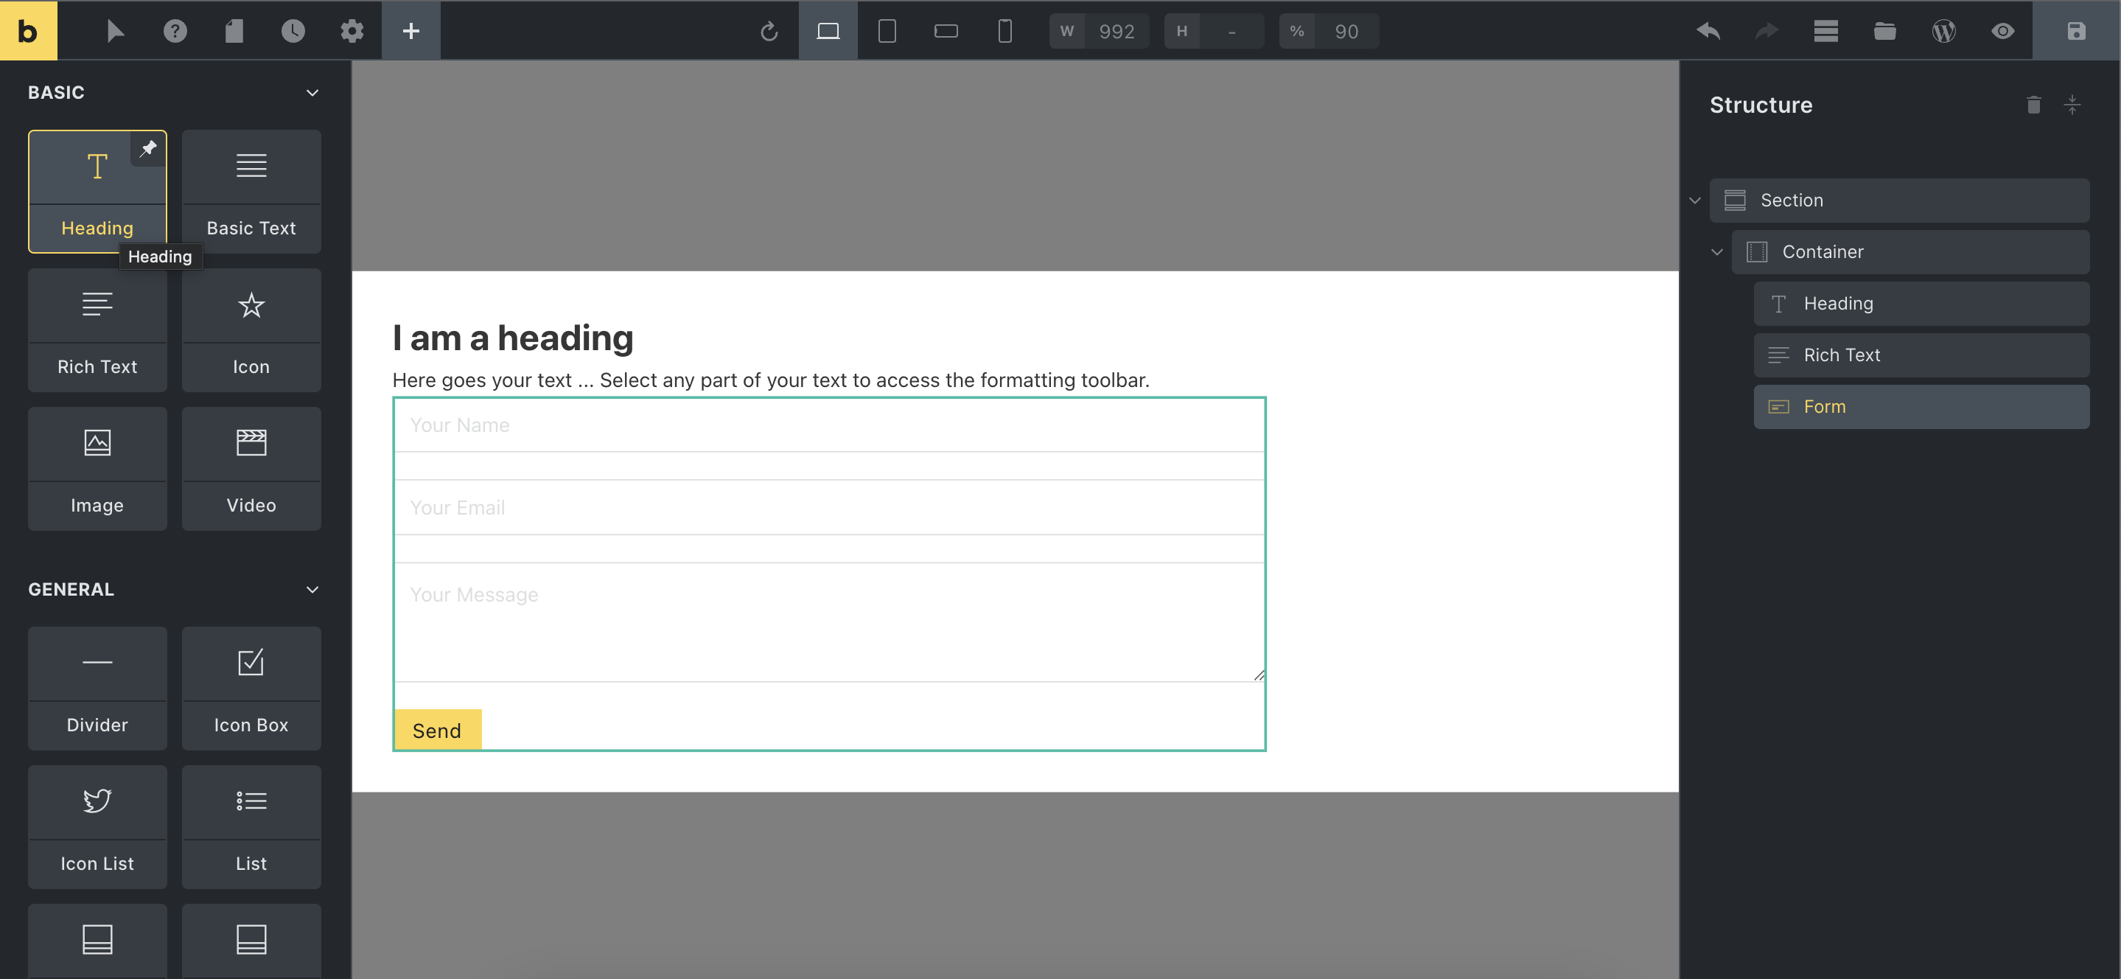Collapse the Section node in Structure

pos(1694,200)
